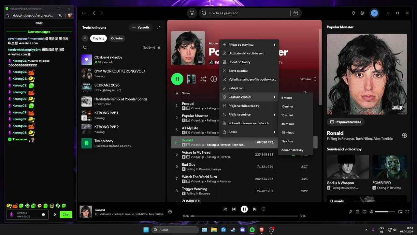Viewport: 417px width, 235px height.
Task: Set sleep timer to Konec nahrávky
Action: 295,150
